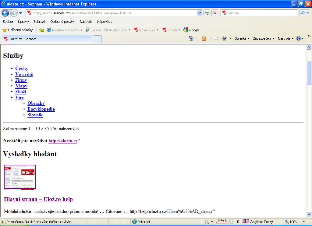Click the Internet zone globe icon
This screenshot has height=226, width=312.
(x=134, y=221)
